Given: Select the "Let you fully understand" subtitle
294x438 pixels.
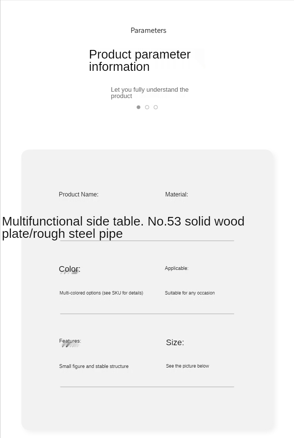Looking at the screenshot, I should [x=150, y=93].
